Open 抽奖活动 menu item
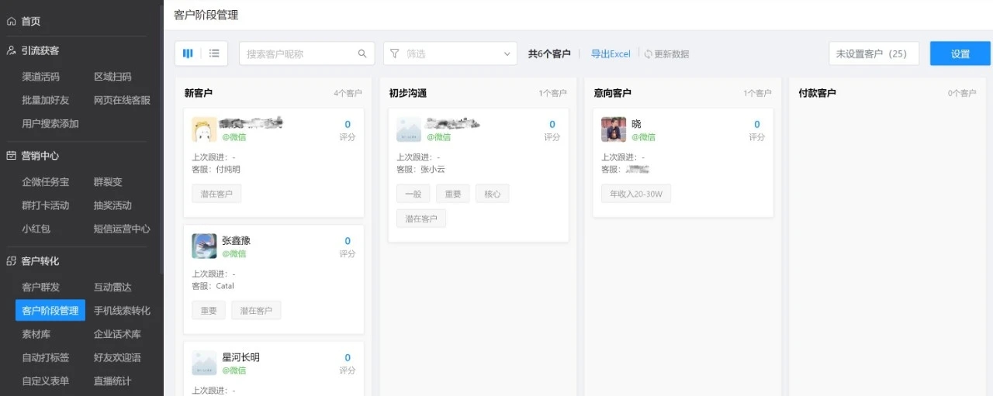Screen dimensions: 993x396 tap(112, 205)
